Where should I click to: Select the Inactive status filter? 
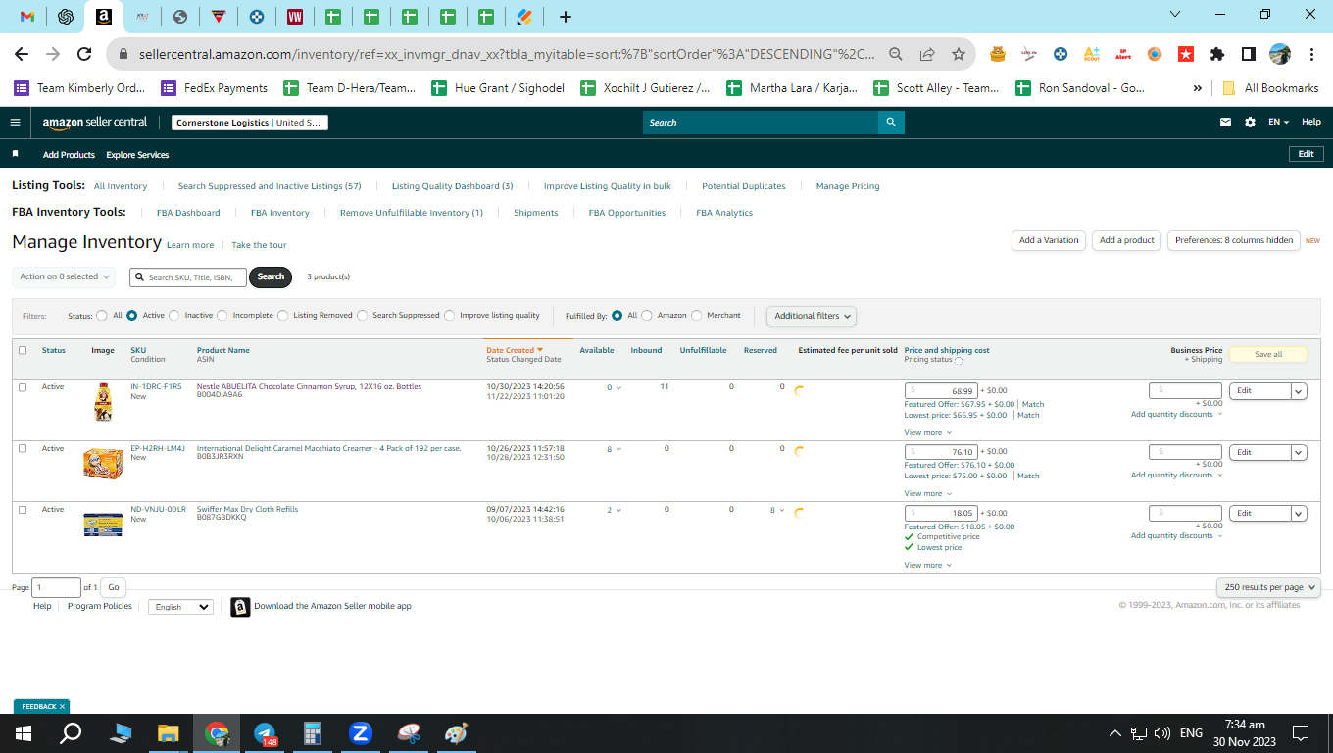pyautogui.click(x=174, y=316)
